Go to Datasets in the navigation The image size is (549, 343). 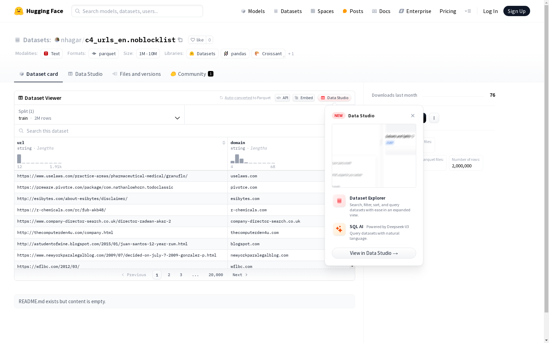288,11
